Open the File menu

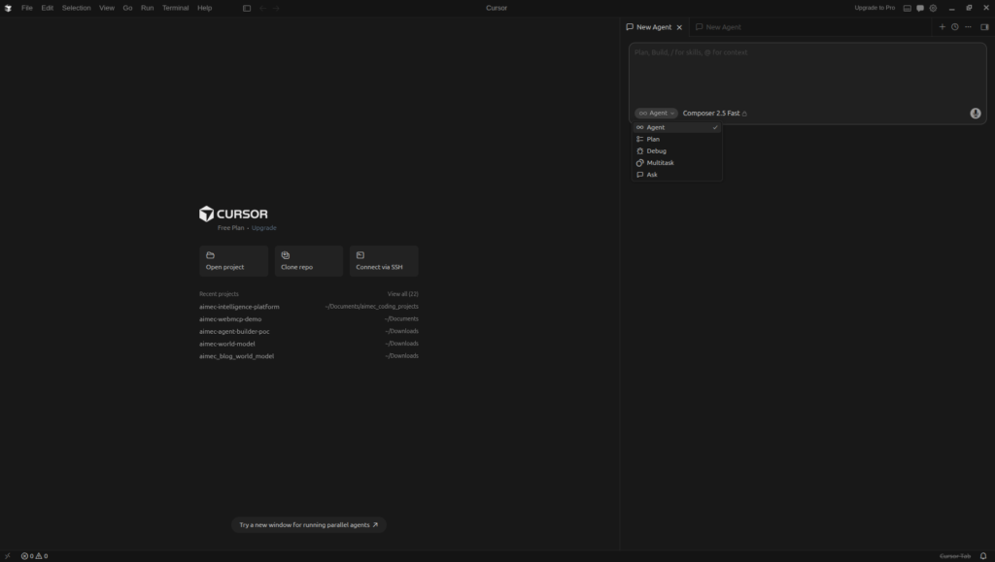pos(26,8)
